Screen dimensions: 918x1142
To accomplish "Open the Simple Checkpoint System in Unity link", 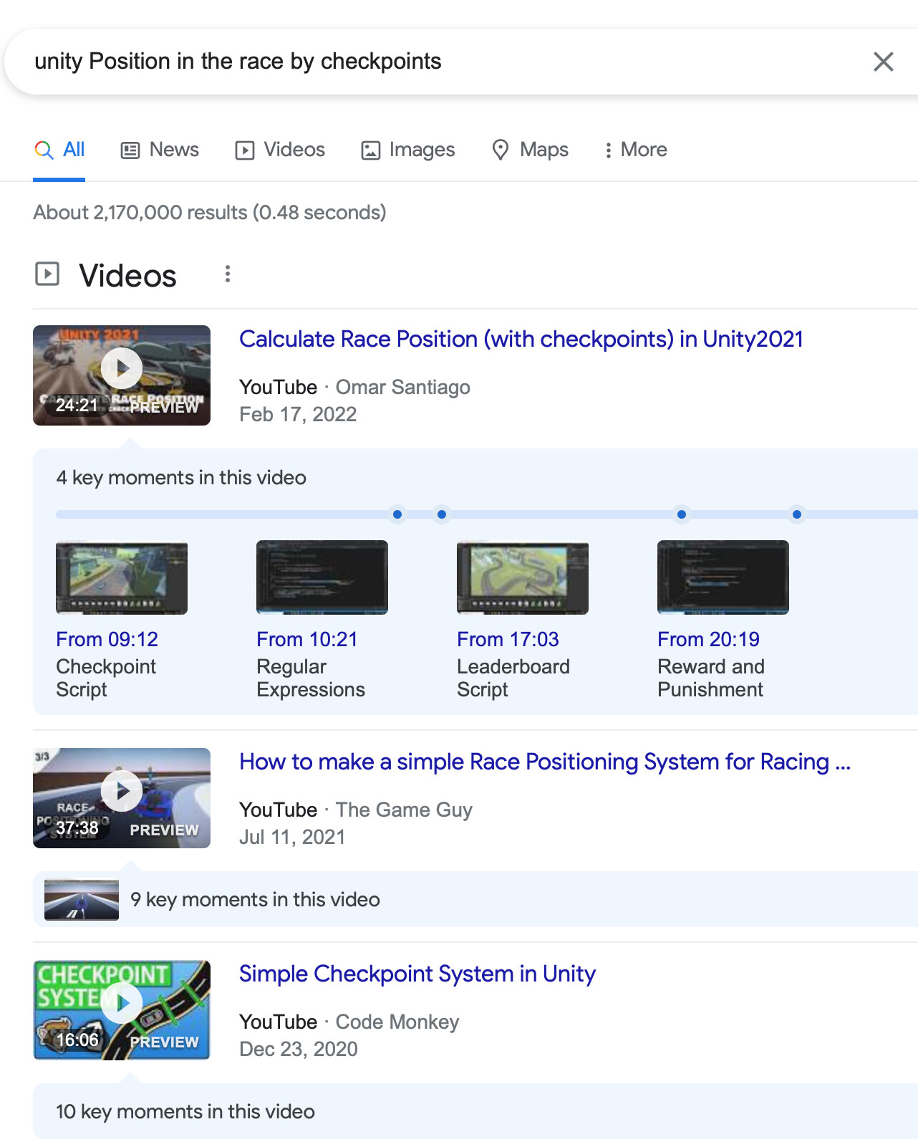I will tap(417, 974).
